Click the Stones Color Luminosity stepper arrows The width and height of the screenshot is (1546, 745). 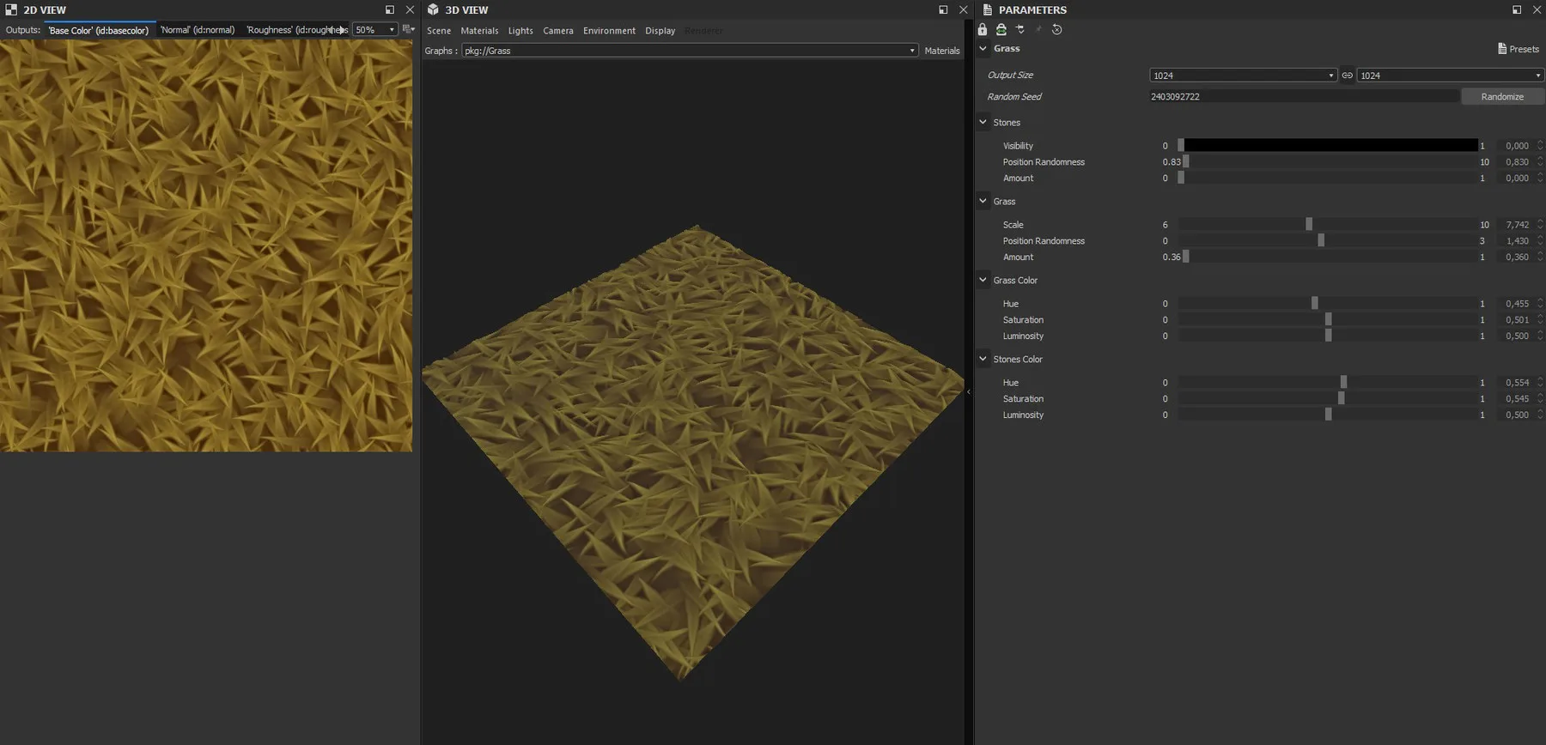pos(1540,415)
